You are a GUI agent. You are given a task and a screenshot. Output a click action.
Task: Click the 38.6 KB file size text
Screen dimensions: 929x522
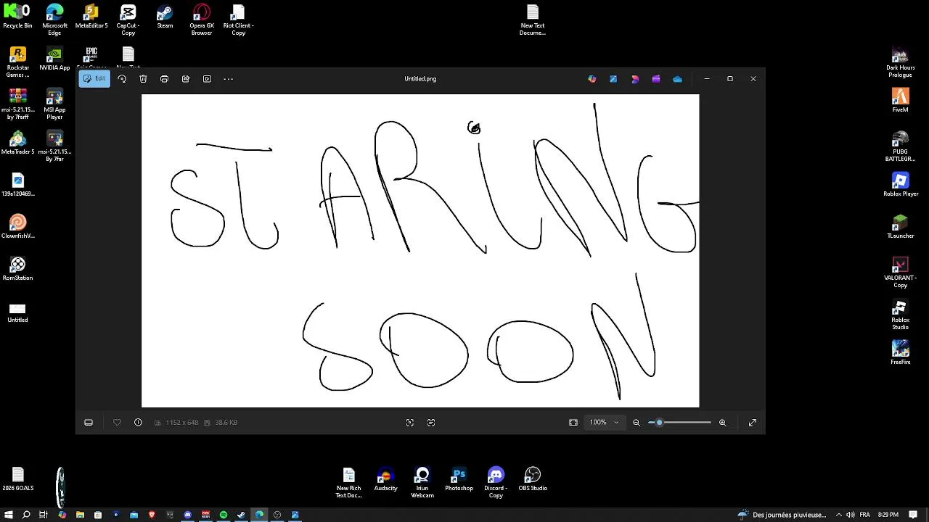pyautogui.click(x=226, y=423)
